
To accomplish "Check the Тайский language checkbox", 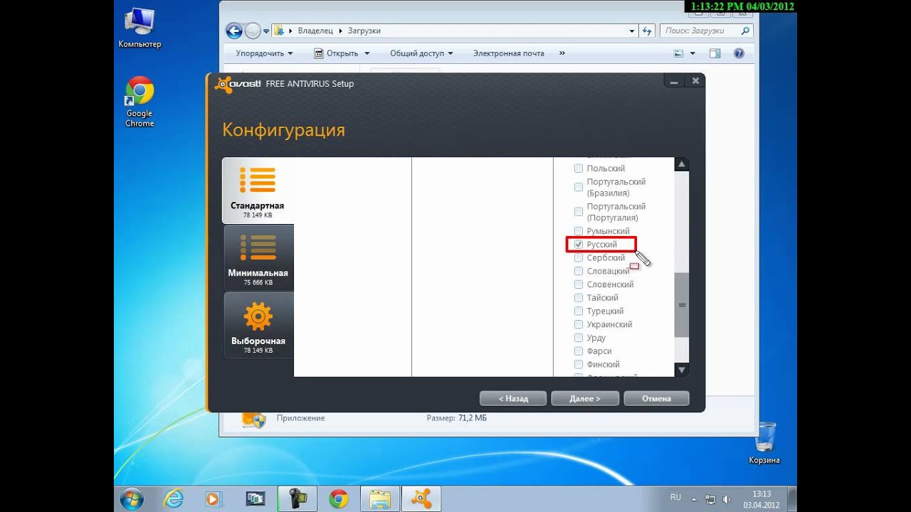I will [579, 298].
